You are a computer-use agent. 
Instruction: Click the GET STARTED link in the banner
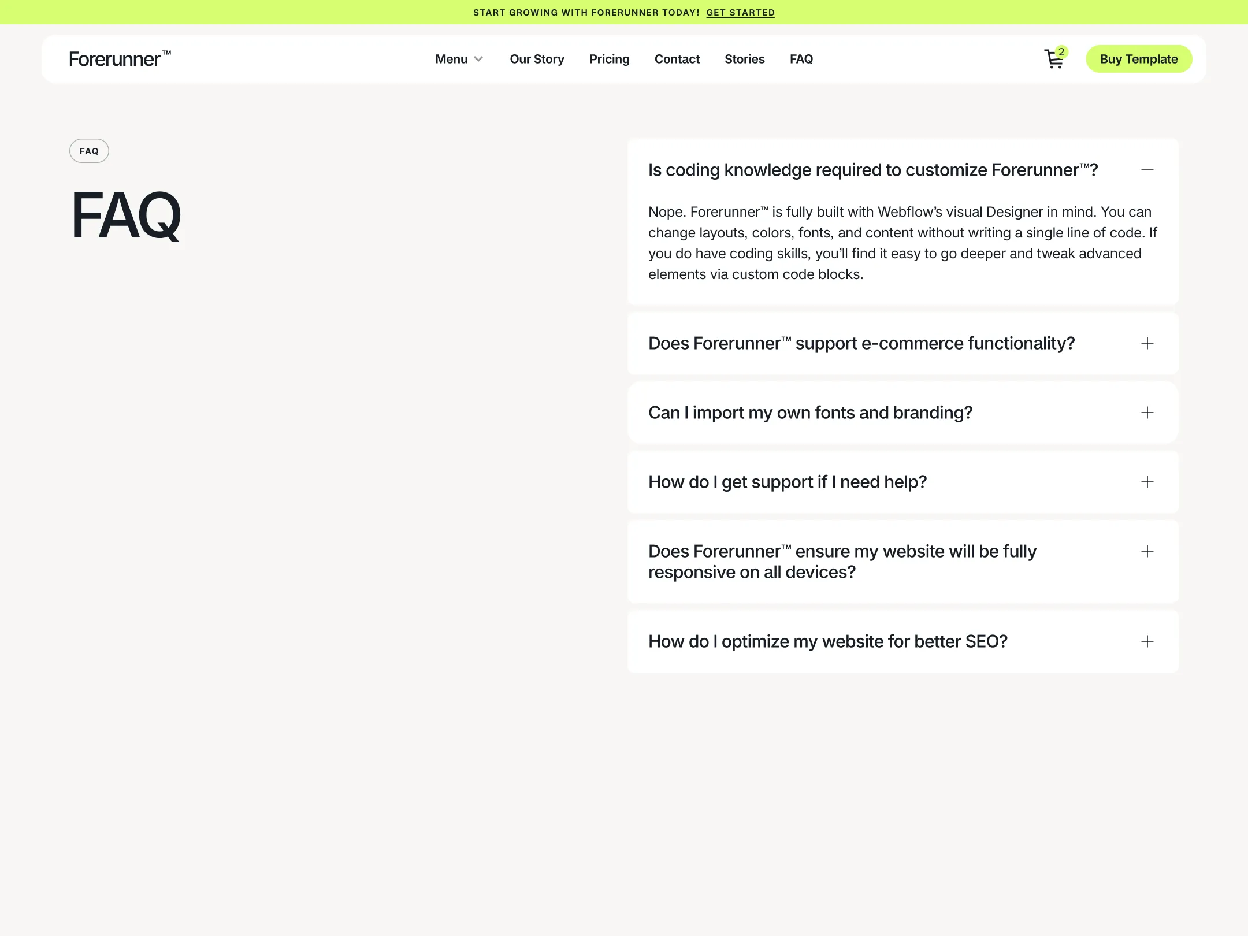pyautogui.click(x=740, y=12)
